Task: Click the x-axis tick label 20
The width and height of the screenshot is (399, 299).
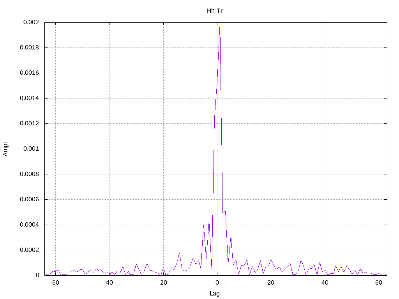Action: [271, 283]
